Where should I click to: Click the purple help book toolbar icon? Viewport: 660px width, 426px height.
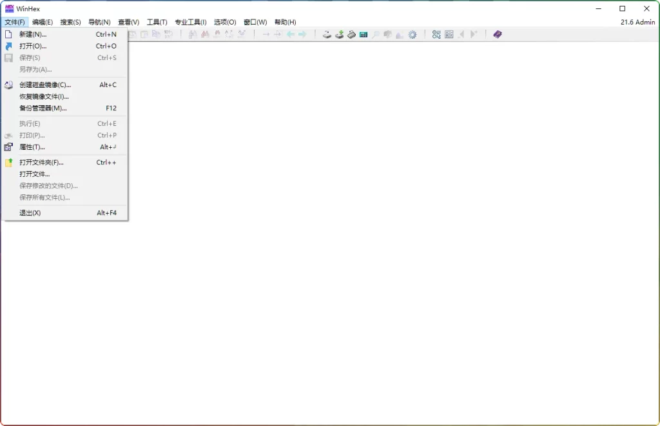coord(498,35)
